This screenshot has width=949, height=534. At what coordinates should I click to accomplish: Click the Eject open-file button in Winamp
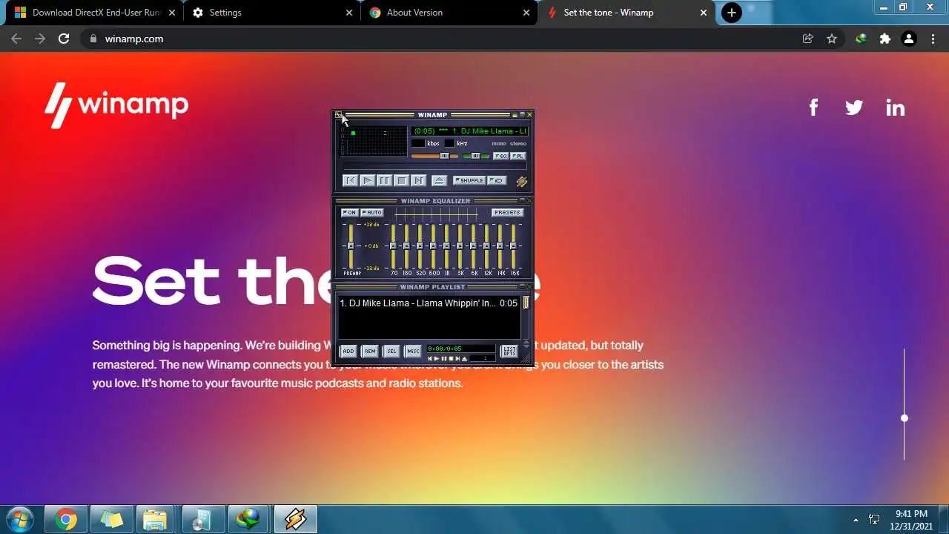pyautogui.click(x=439, y=180)
